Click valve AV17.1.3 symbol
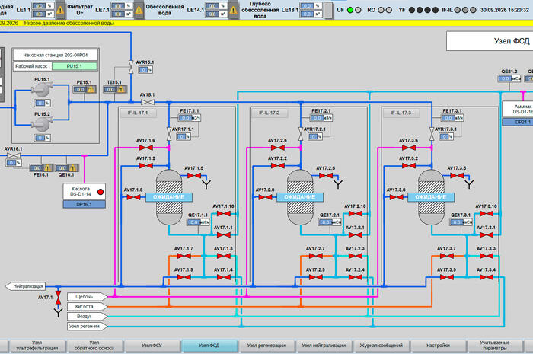This screenshot has width=533, height=354. point(223,256)
